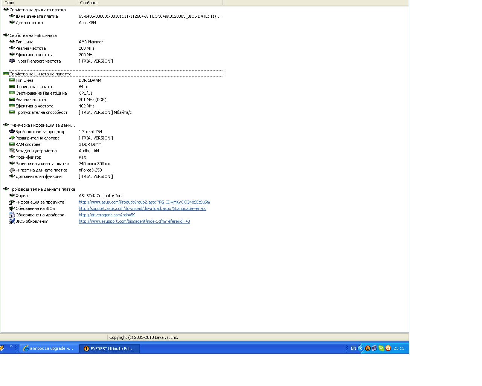This screenshot has height=386, width=482.
Task: Expand hidden tray icons with the arrow button
Action: coord(360,348)
